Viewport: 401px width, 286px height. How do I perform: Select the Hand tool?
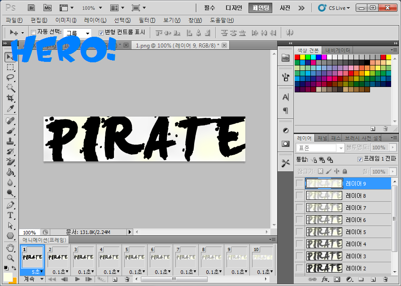tap(10, 247)
